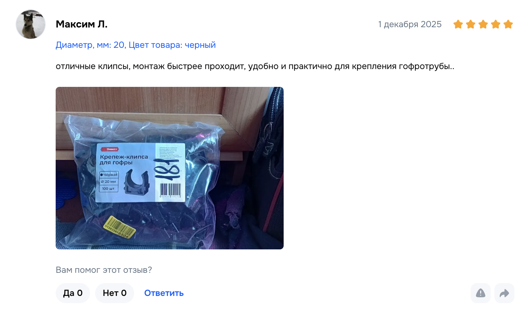Click the 'Крепеж-клипса для гофры' label in the photo
This screenshot has height=310, width=526.
click(x=124, y=159)
